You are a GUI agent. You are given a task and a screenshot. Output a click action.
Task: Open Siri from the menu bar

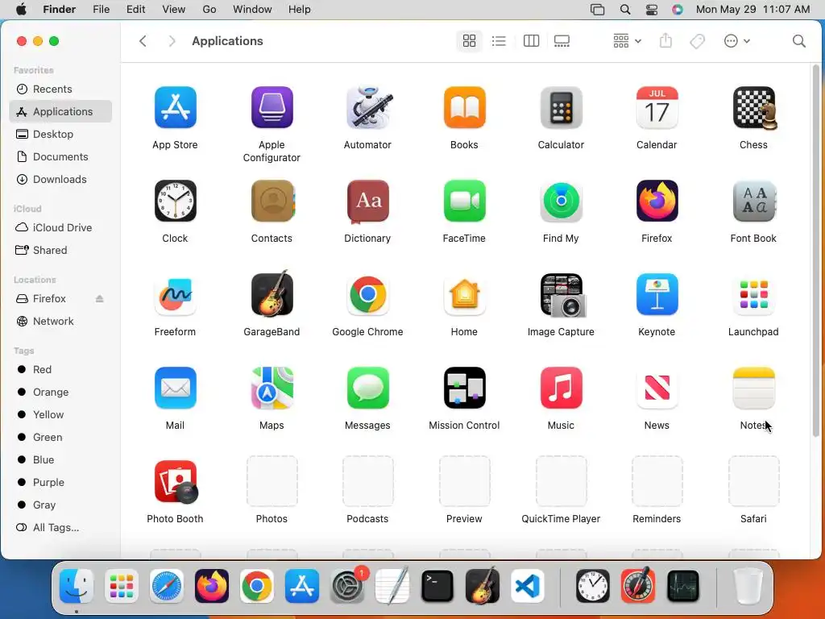677,10
